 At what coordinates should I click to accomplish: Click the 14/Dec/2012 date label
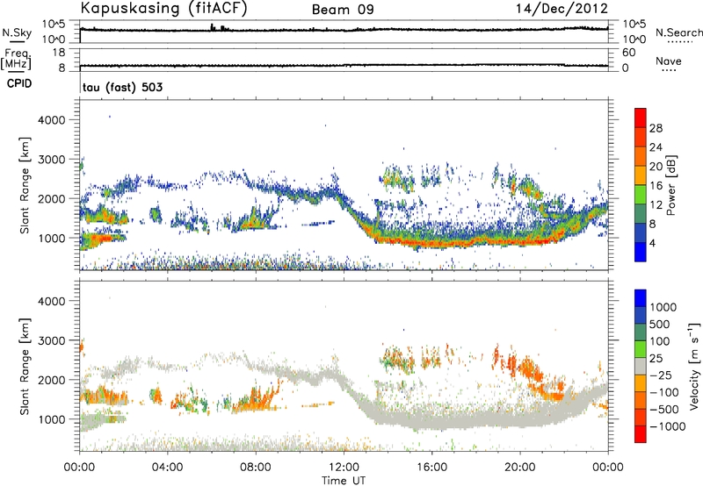[x=562, y=9]
